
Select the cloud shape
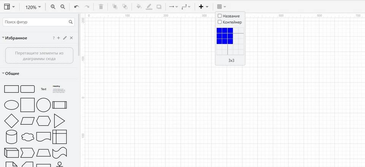(27, 137)
